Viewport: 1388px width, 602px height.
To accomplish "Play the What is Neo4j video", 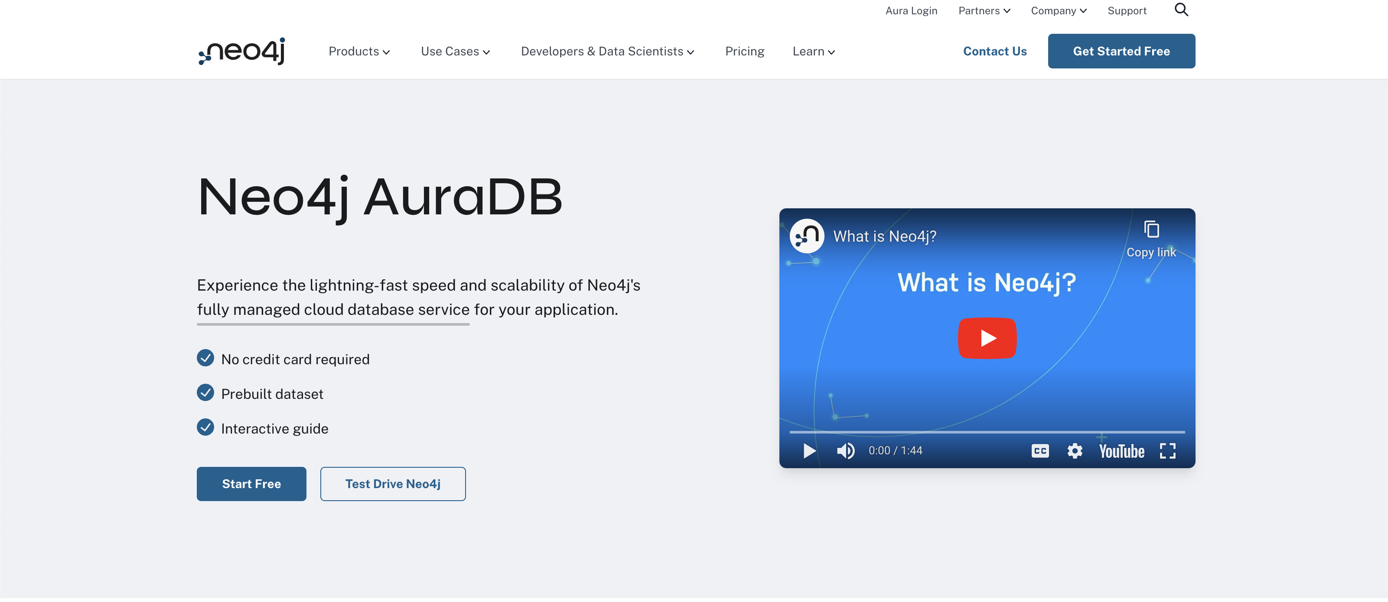I will pos(987,338).
